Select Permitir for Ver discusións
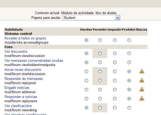 [100, 54]
